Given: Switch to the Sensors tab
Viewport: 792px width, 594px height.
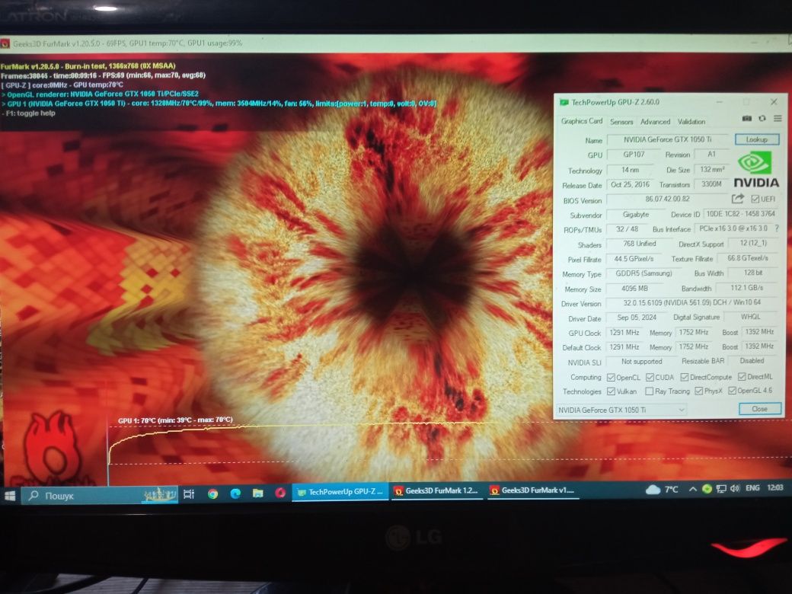Looking at the screenshot, I should (x=621, y=122).
